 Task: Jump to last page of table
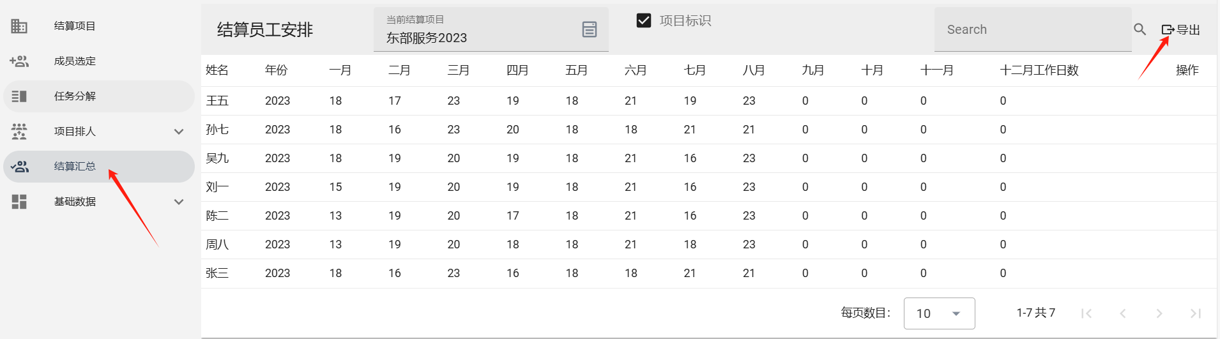[x=1195, y=313]
